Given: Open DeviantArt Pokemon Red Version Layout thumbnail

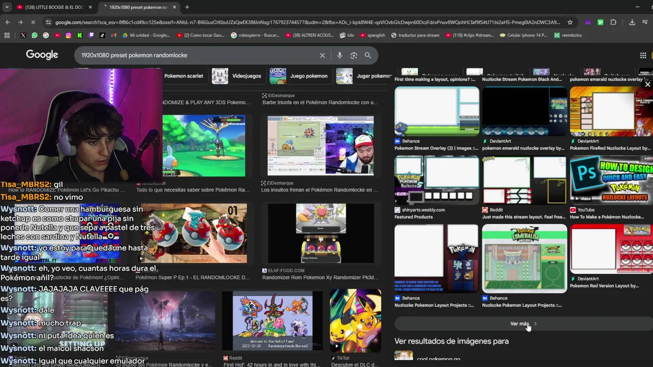Looking at the screenshot, I should click(x=611, y=249).
